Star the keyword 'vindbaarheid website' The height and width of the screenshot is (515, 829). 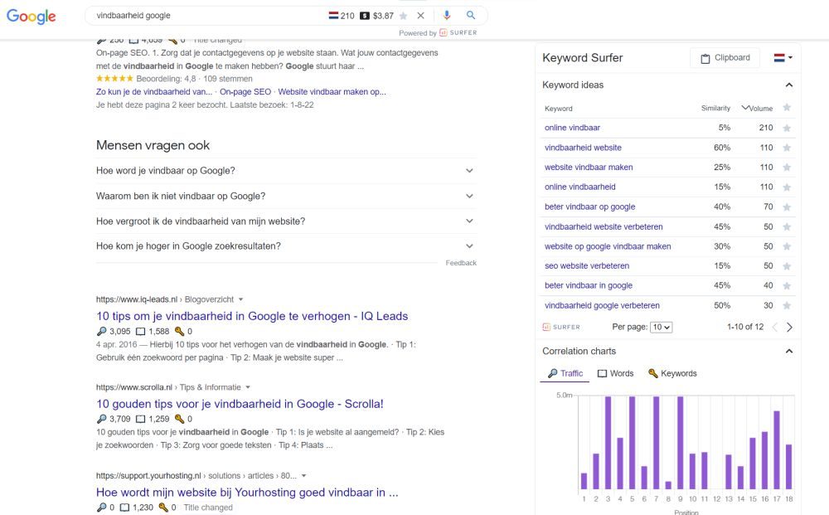coord(787,148)
